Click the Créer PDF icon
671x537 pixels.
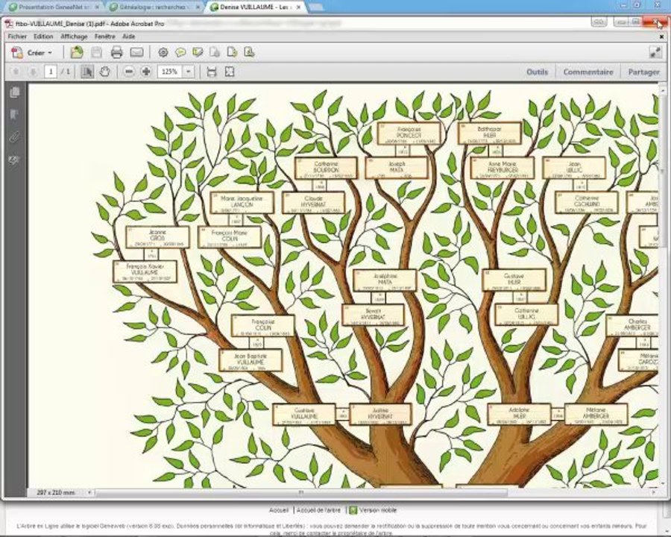click(x=17, y=53)
